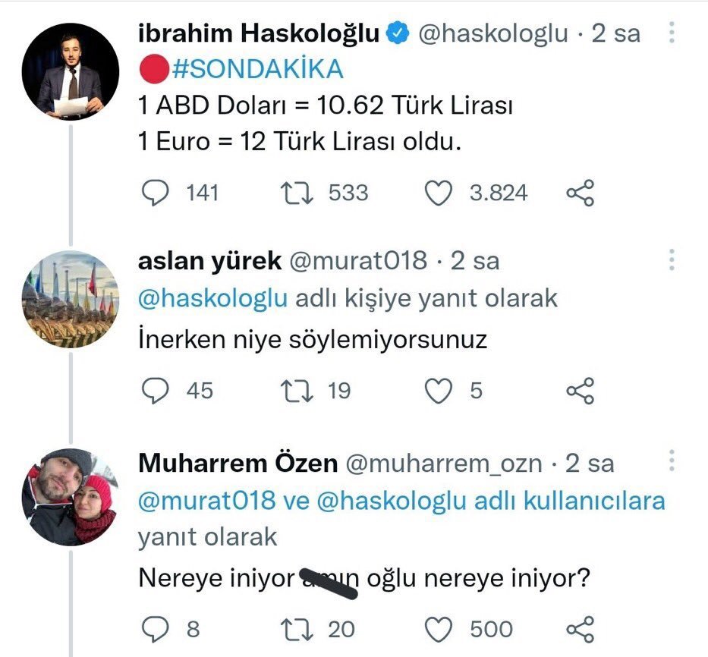Share aslan yürek's reply
This screenshot has width=708, height=657.
pyautogui.click(x=581, y=391)
